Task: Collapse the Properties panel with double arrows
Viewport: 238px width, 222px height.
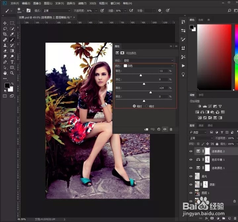Action: (x=171, y=46)
